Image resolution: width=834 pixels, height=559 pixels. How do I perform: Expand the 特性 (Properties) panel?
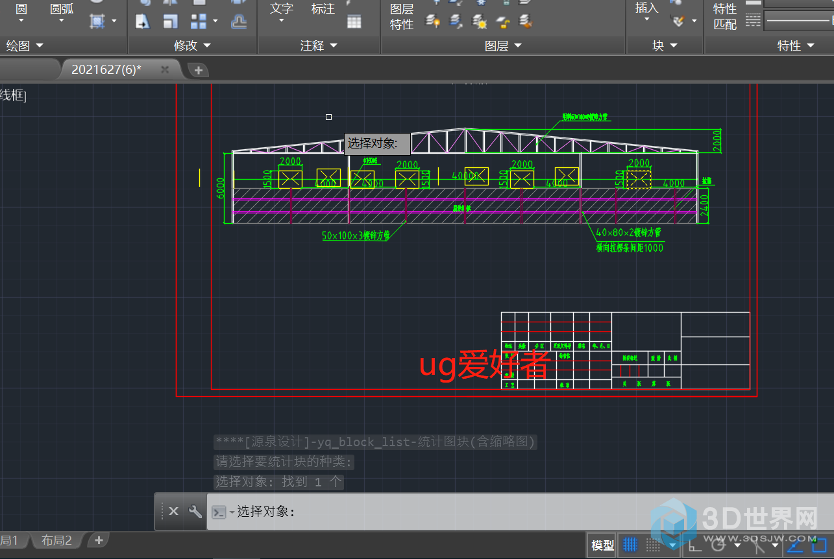[796, 45]
